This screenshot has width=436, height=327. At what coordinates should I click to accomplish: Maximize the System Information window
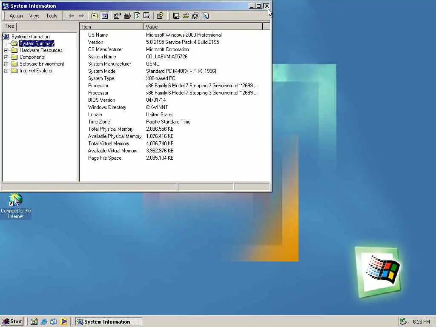pos(258,6)
